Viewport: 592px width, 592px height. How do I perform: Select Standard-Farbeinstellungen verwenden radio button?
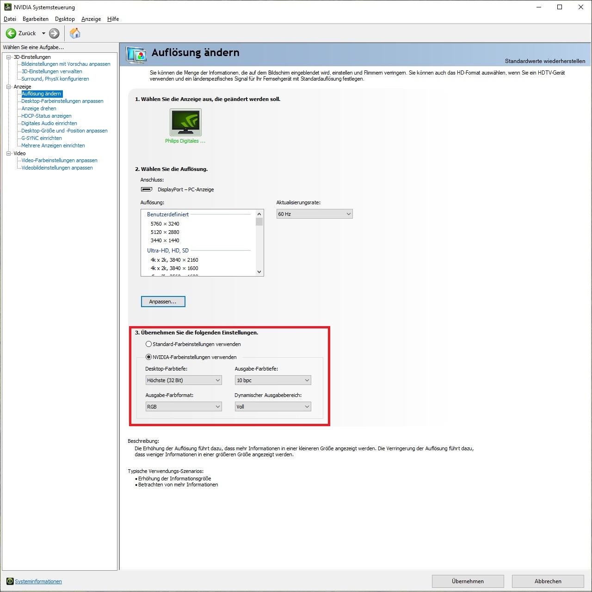click(x=148, y=344)
